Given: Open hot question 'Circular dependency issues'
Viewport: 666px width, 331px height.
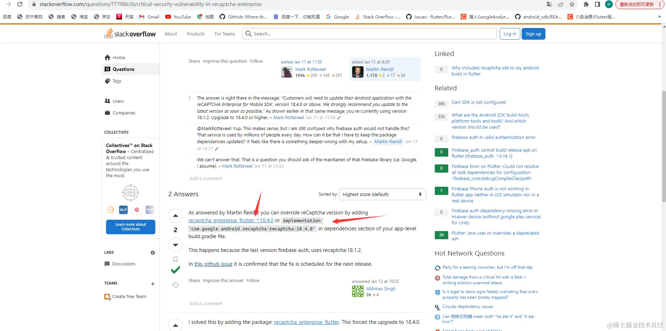Looking at the screenshot, I should (467, 307).
